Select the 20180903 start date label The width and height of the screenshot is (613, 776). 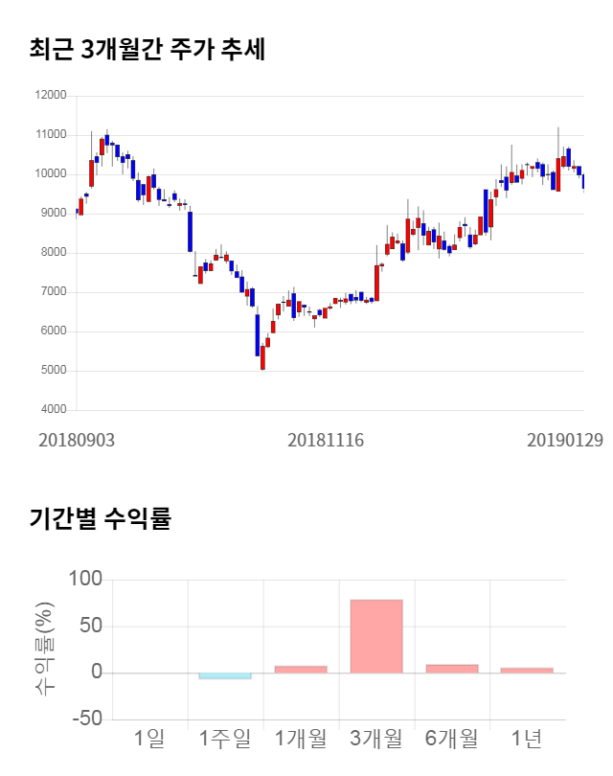pos(77,440)
